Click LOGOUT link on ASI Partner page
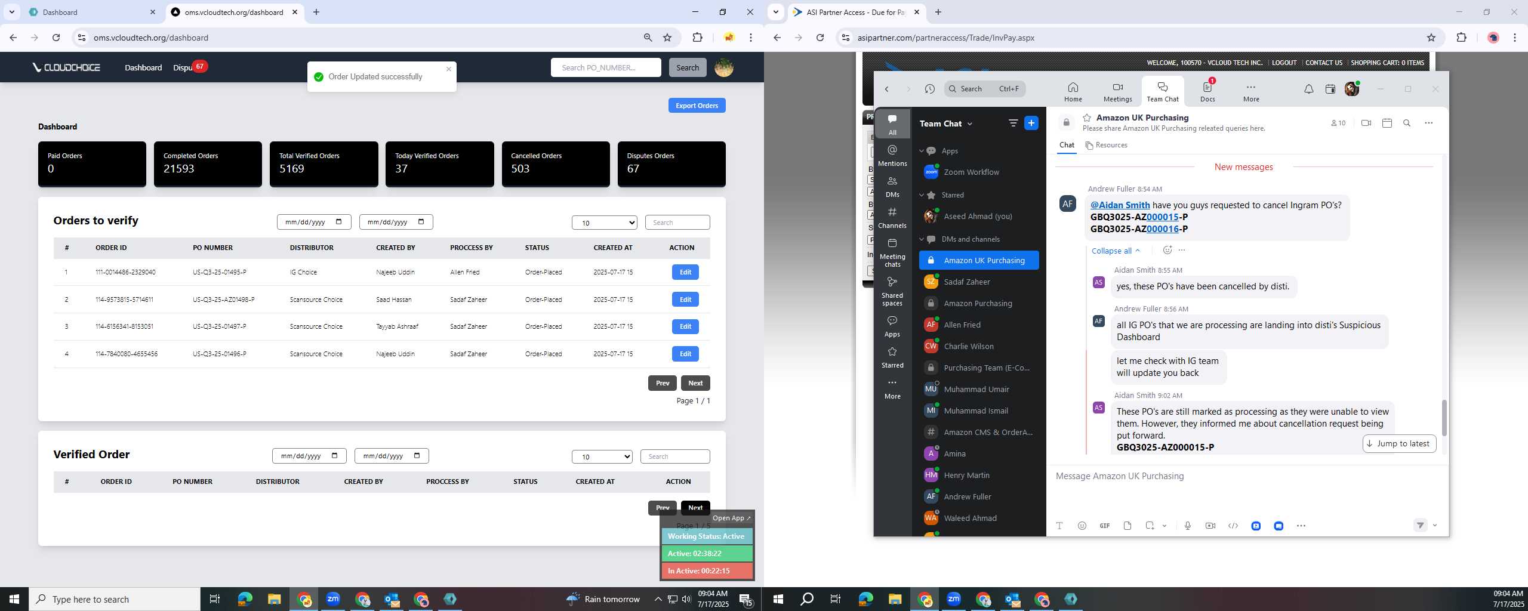The height and width of the screenshot is (611, 1528). tap(1284, 63)
